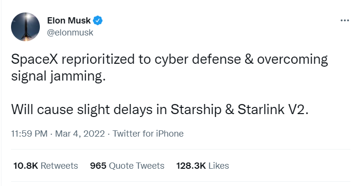Open the Elon Musk display name link
This screenshot has height=186, width=359.
[x=69, y=21]
